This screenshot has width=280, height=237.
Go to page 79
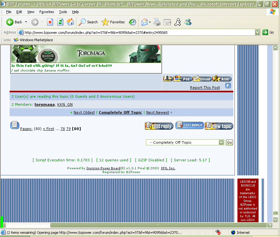[x=68, y=129]
